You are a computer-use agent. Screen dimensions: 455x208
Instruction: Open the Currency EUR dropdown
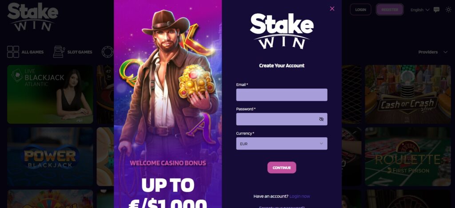click(281, 143)
